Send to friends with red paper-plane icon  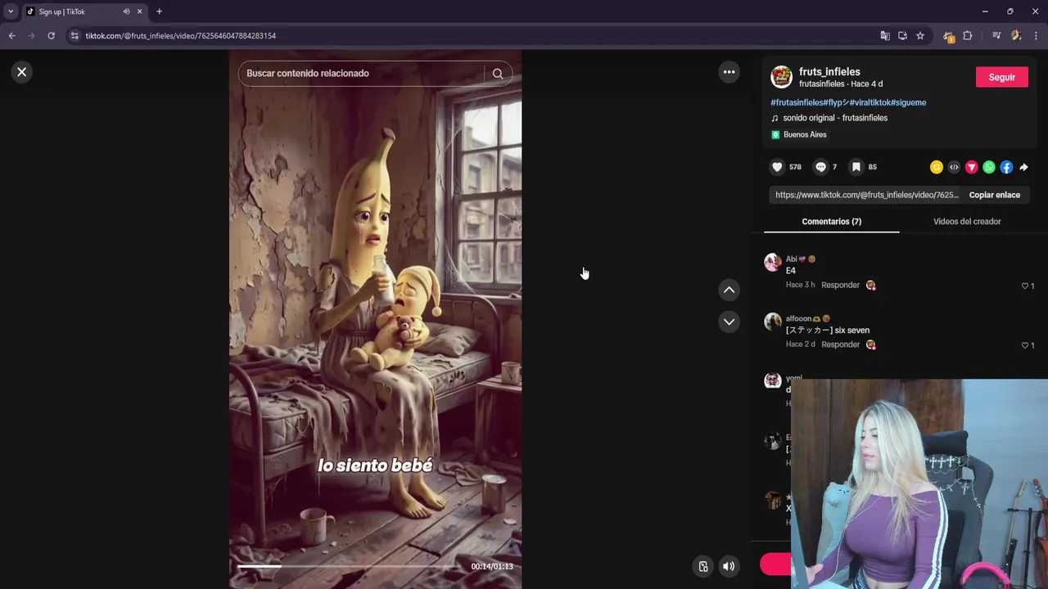[972, 167]
